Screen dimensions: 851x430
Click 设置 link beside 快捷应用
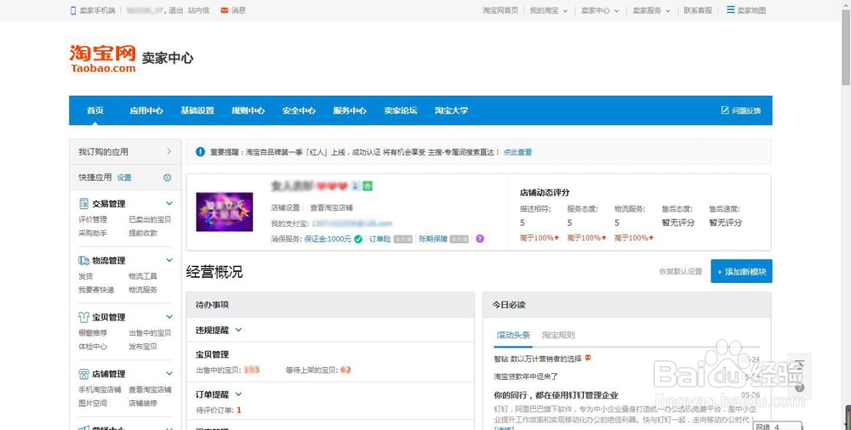click(x=124, y=178)
